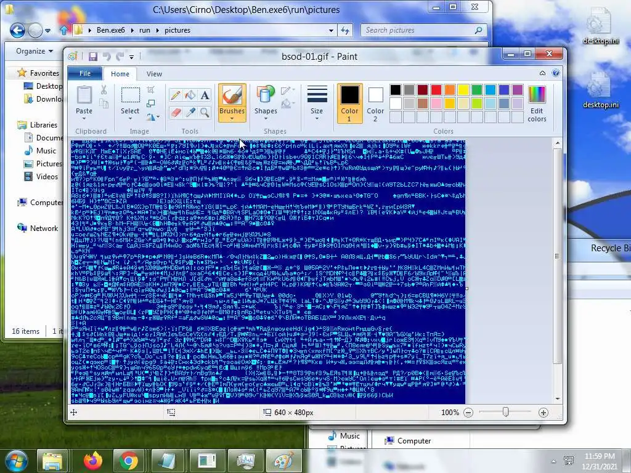
Task: Open Firefox from the taskbar
Action: [x=93, y=461]
